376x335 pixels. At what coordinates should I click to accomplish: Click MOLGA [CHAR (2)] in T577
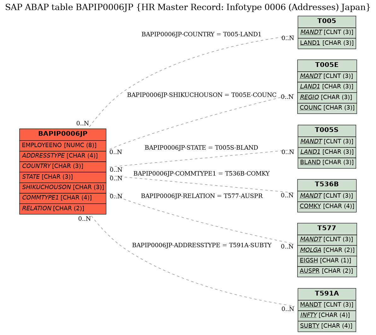point(327,250)
